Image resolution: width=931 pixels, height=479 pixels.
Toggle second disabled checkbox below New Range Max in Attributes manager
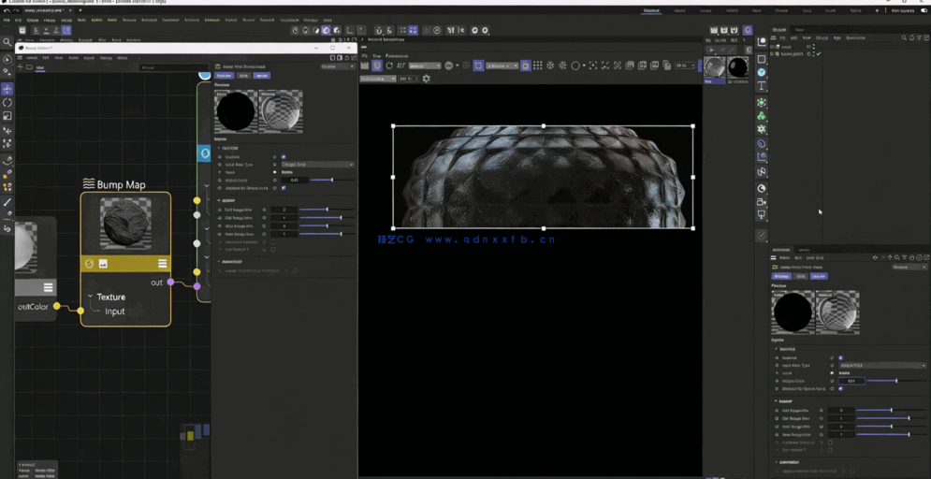click(x=829, y=450)
